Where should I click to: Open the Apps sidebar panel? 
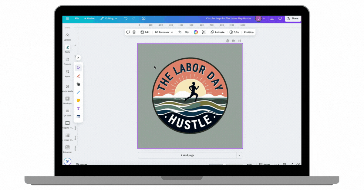[67, 74]
